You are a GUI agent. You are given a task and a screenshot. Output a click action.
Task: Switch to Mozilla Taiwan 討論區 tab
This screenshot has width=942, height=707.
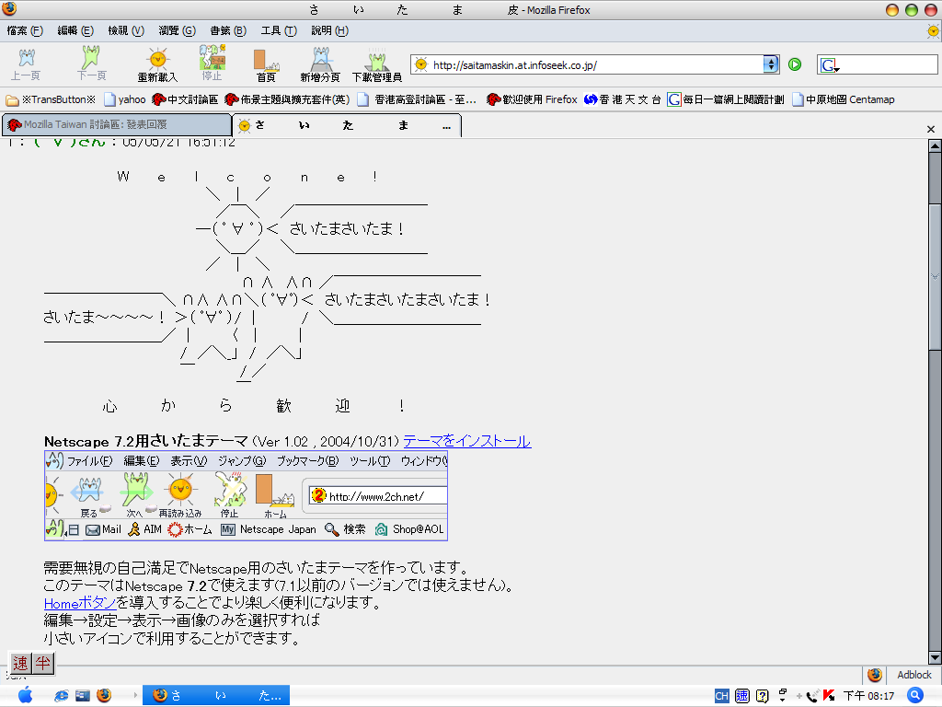coord(115,124)
